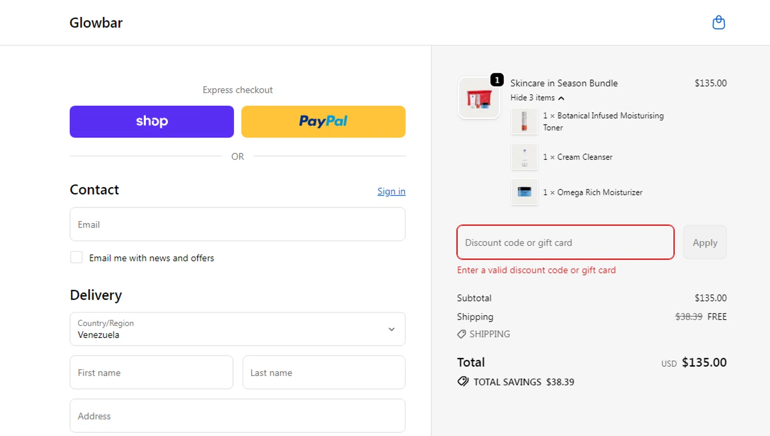Click the Skincare in Season Bundle thumbnail
The width and height of the screenshot is (770, 436).
pos(479,98)
